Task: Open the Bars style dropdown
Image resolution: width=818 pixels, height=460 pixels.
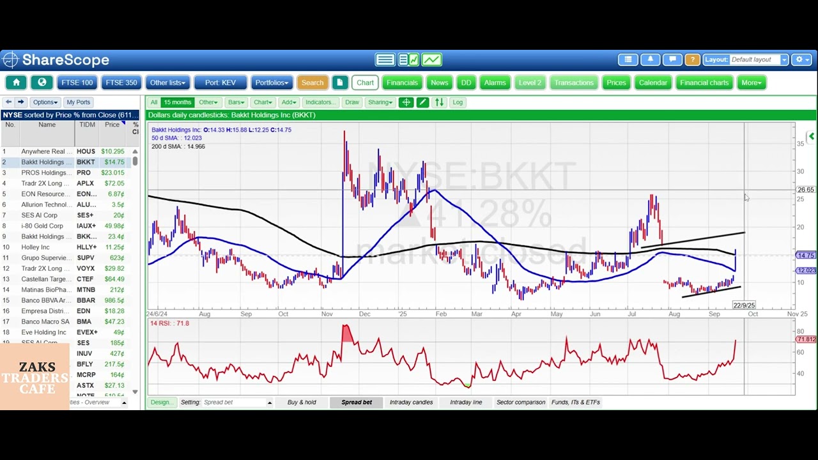Action: tap(236, 102)
